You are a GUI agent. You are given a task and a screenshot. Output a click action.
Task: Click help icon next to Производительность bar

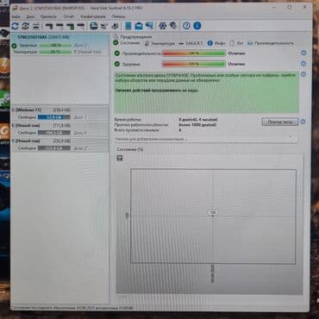tap(303, 53)
